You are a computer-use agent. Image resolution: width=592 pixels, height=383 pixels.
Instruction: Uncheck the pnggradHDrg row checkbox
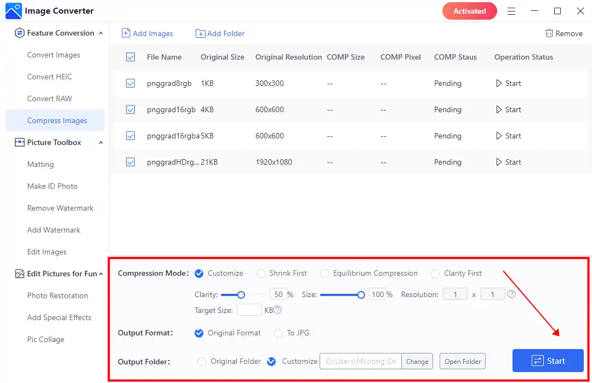pyautogui.click(x=130, y=162)
